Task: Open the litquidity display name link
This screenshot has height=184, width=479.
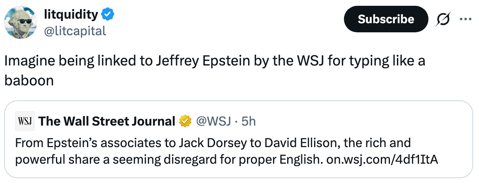Action: 71,15
